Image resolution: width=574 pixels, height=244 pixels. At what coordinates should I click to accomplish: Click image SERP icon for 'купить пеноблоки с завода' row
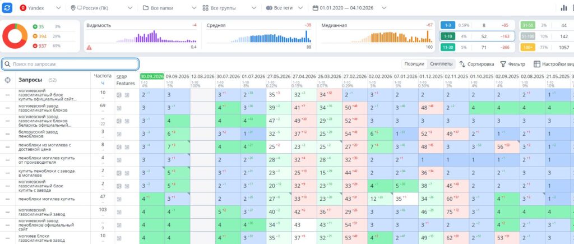pos(119,173)
